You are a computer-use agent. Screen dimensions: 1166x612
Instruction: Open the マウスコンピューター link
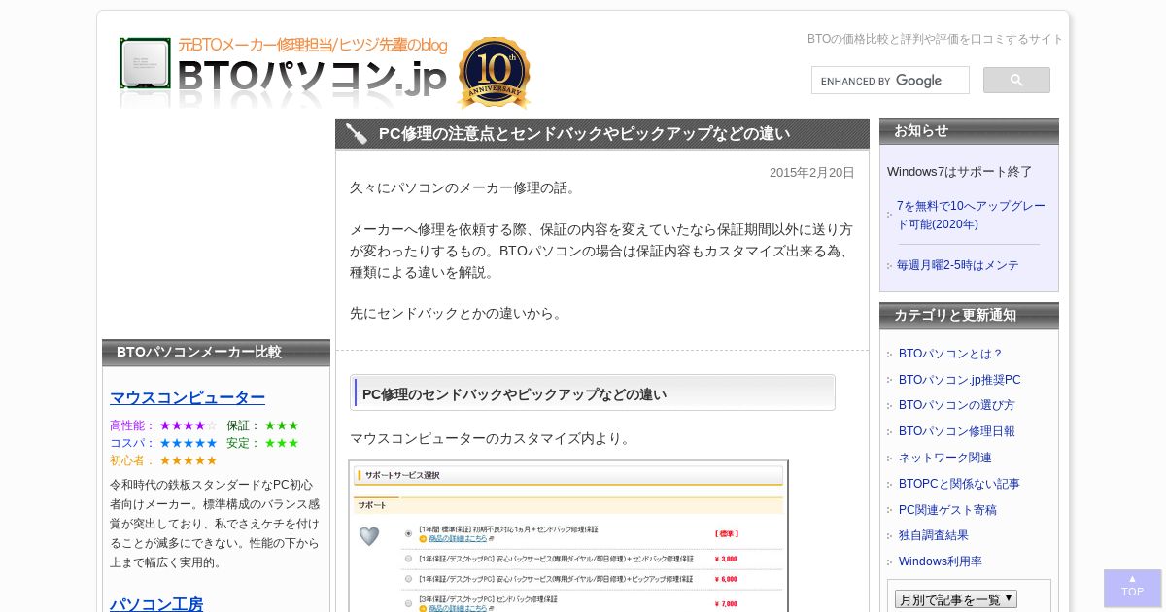[188, 397]
